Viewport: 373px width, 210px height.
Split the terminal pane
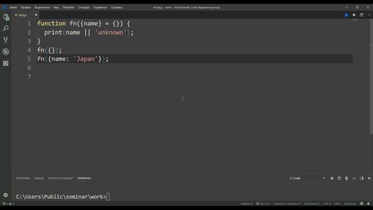pyautogui.click(x=339, y=178)
